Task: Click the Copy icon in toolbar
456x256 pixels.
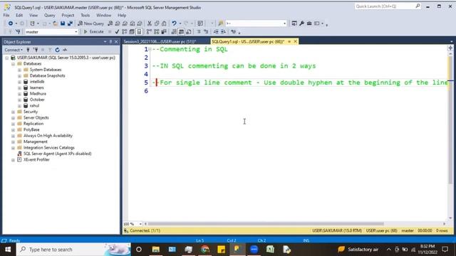Action: 157,23
